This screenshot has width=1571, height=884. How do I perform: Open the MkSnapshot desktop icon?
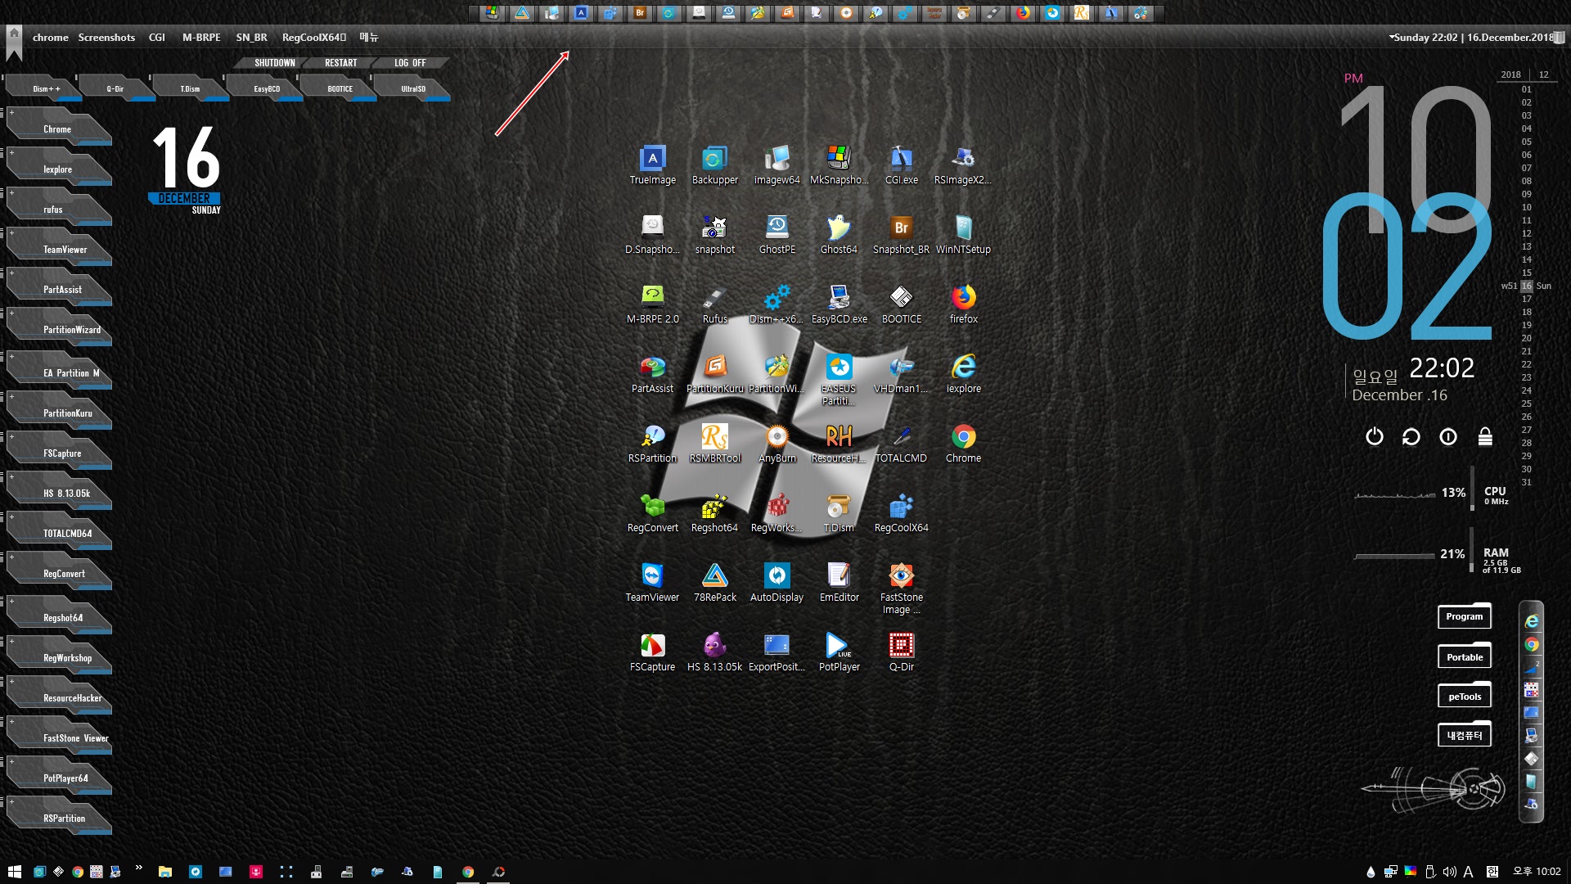pyautogui.click(x=839, y=165)
